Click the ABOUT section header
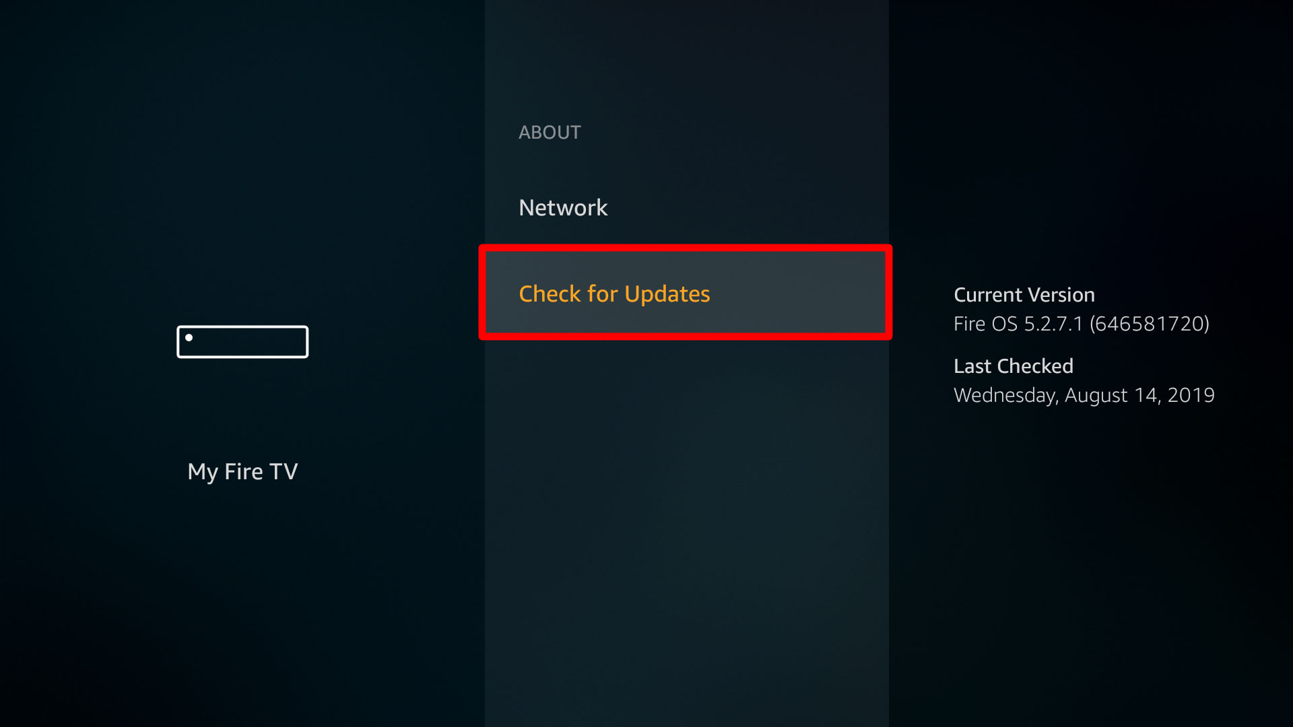 pyautogui.click(x=550, y=132)
